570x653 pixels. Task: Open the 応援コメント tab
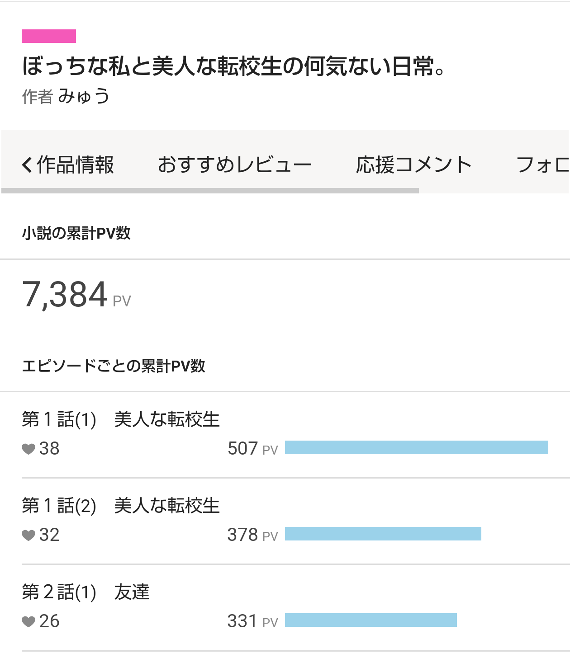(x=413, y=164)
